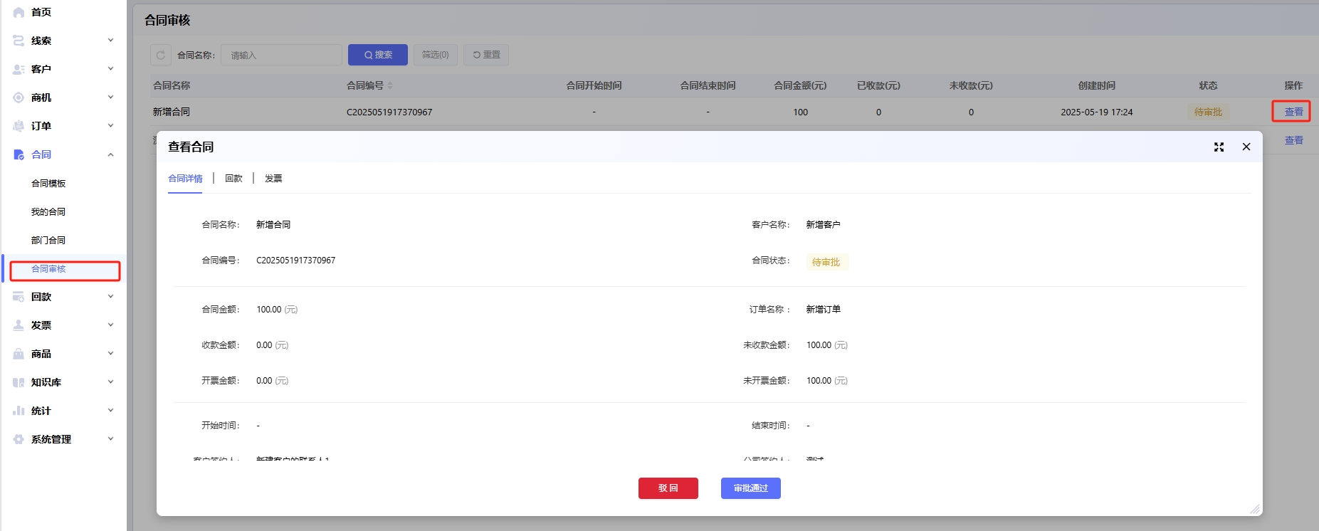Click 查看 link for 新增合同 row
This screenshot has height=531, width=1319.
coord(1293,112)
